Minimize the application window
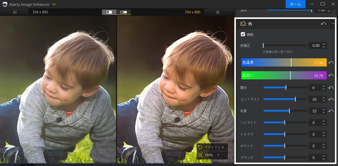This screenshot has height=166, width=338. coord(312,4)
